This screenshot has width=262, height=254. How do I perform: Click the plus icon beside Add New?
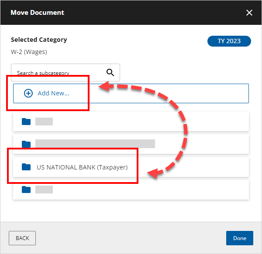28,93
